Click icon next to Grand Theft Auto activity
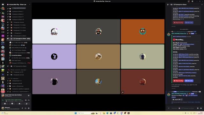Image resolution: width=204 pixels, height=115 pixels. (x=29, y=96)
